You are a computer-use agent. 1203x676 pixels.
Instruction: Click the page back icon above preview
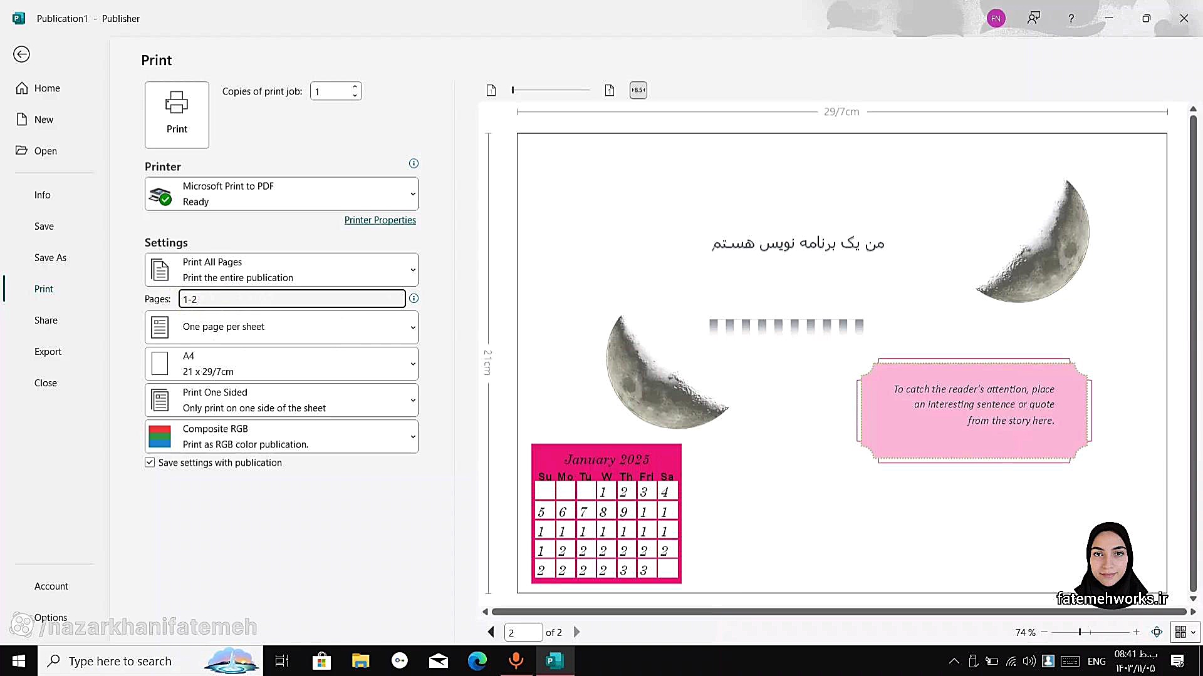610,90
